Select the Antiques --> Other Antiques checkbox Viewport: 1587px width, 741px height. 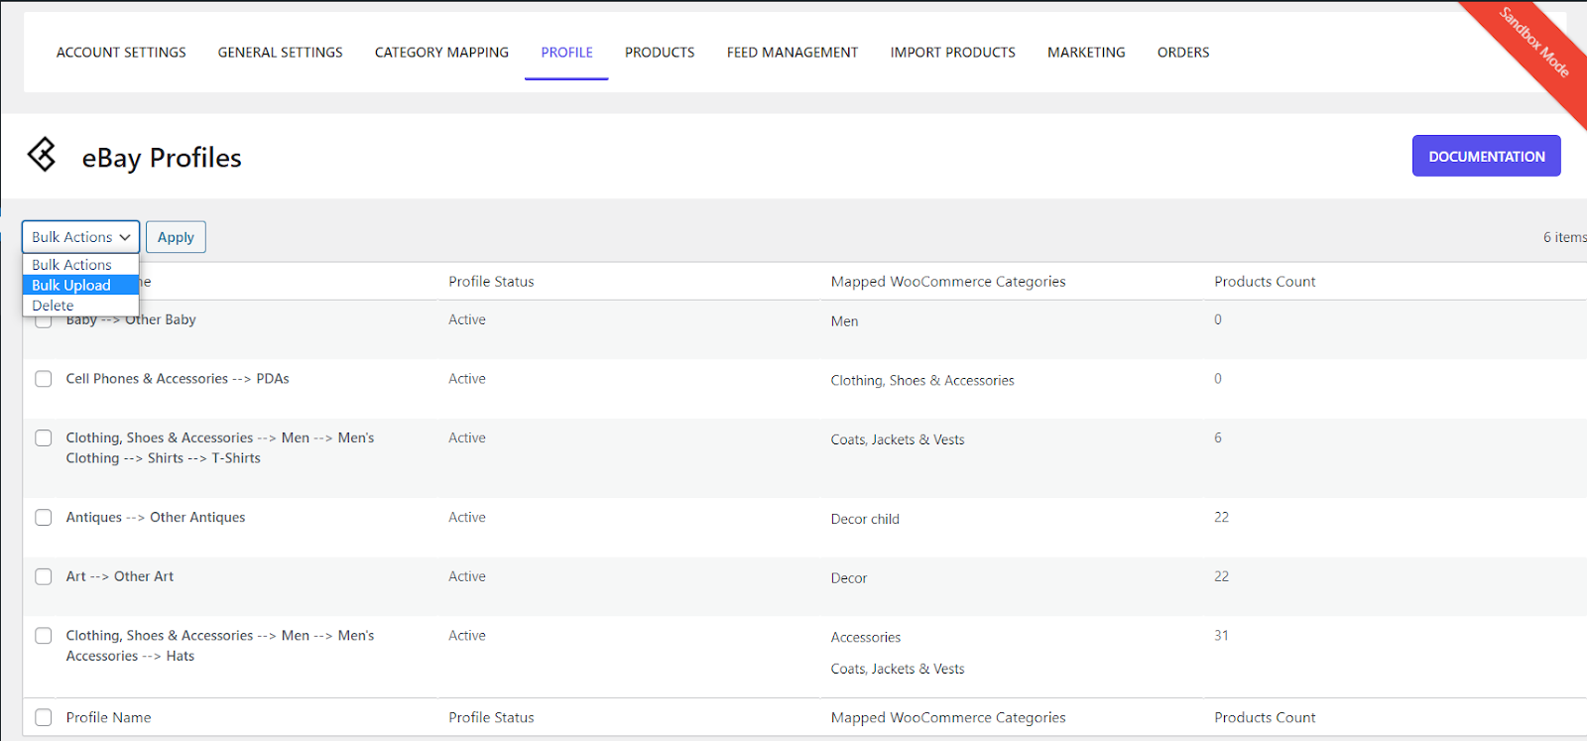[x=44, y=518]
